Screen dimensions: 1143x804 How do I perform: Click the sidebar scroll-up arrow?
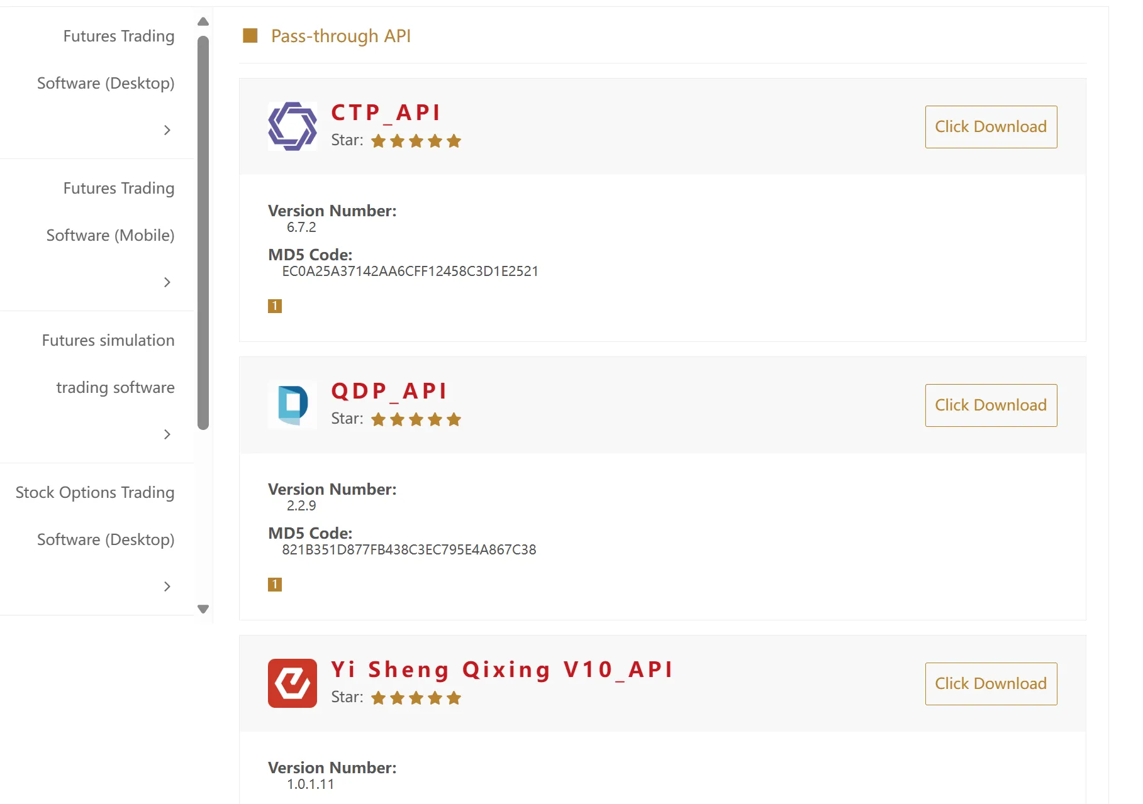203,22
